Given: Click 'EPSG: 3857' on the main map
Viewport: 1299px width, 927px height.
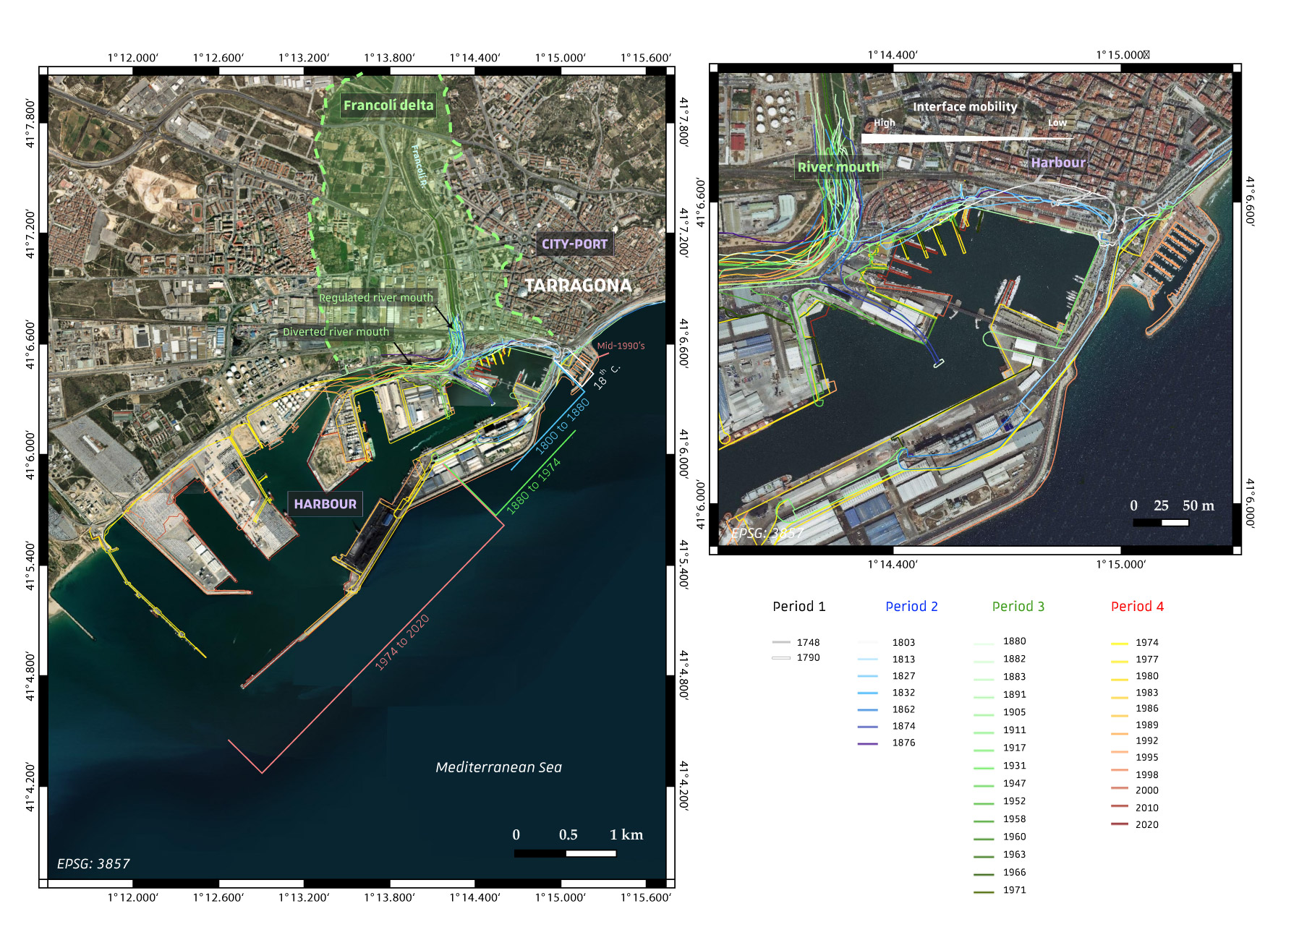Looking at the screenshot, I should click(x=93, y=863).
